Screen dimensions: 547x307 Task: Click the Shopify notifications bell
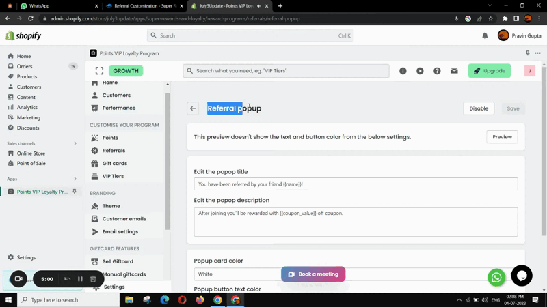tap(485, 35)
